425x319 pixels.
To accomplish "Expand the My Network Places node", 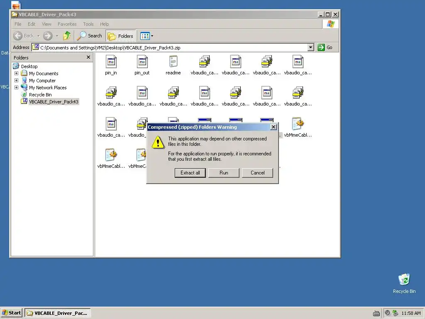I will click(16, 88).
